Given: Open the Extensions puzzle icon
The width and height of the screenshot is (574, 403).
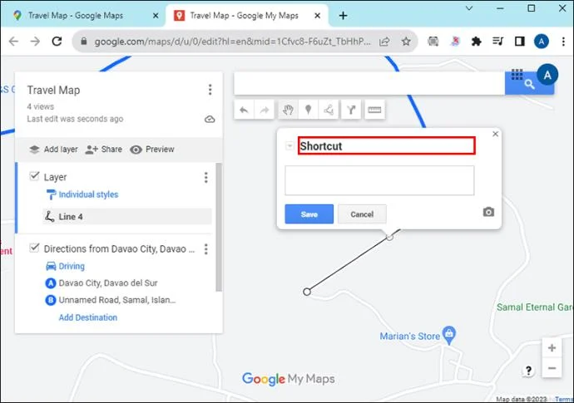Looking at the screenshot, I should [x=477, y=42].
